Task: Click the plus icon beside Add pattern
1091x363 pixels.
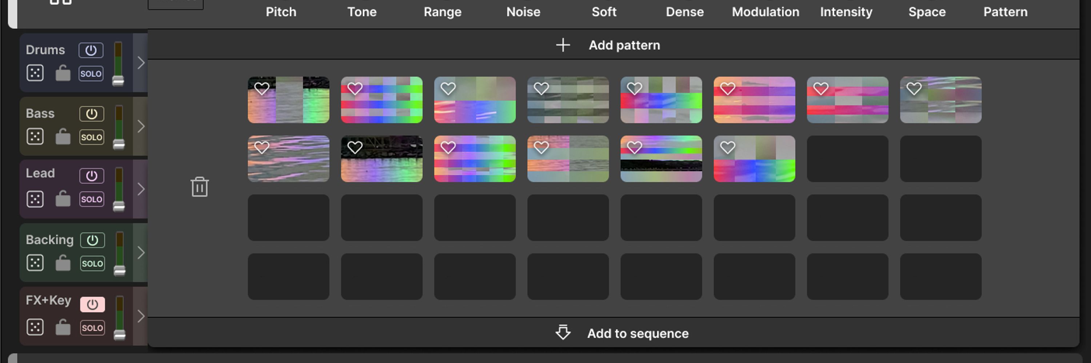Action: [563, 45]
